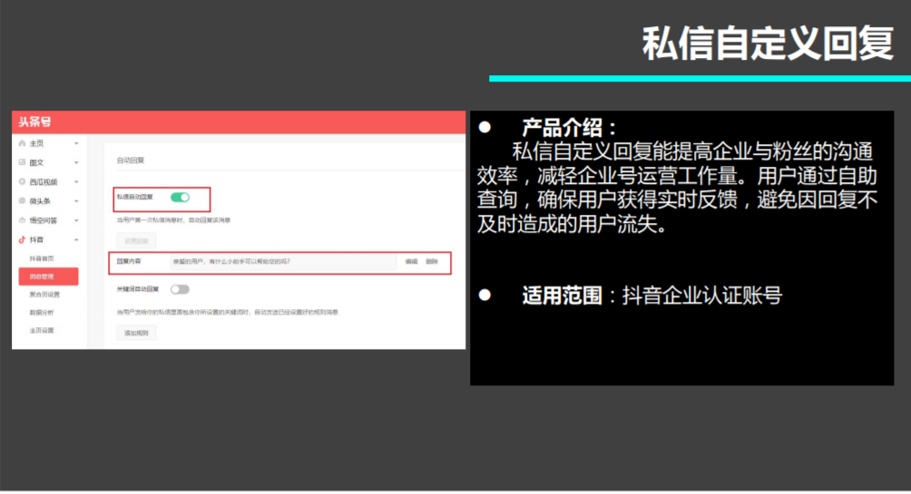
Task: Expand the 悟空问答 menu arrow
Action: [x=76, y=220]
